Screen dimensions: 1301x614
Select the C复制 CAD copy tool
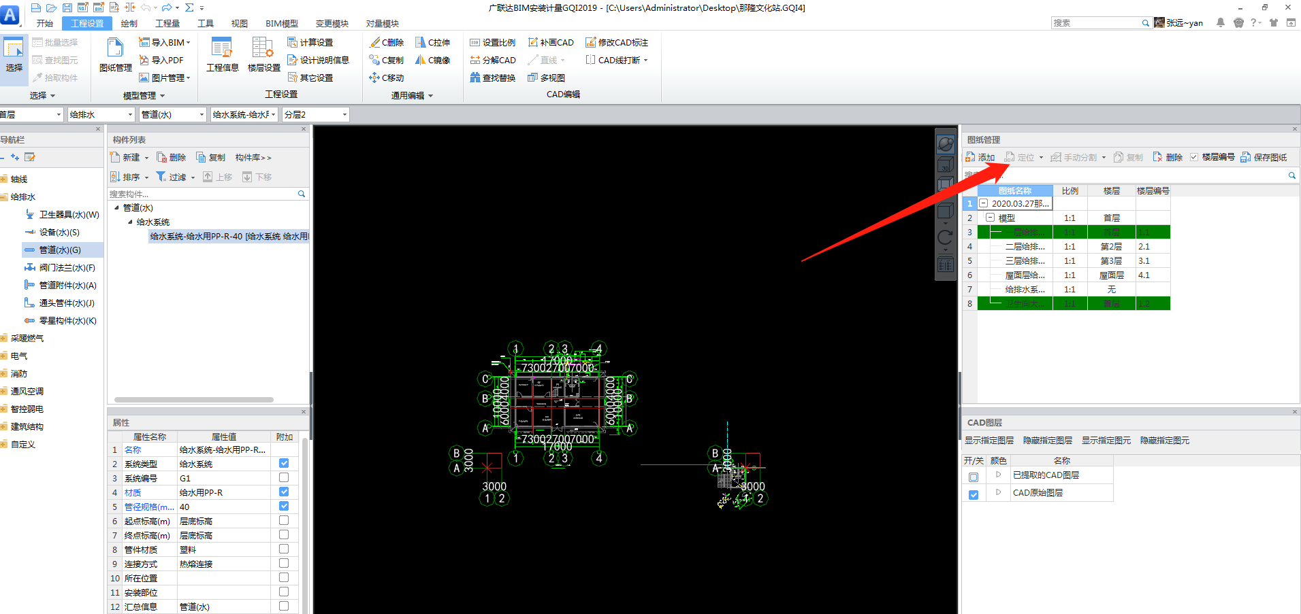click(x=387, y=60)
